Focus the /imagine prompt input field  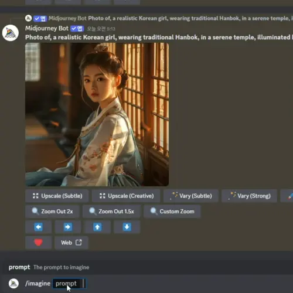pyautogui.click(x=69, y=284)
